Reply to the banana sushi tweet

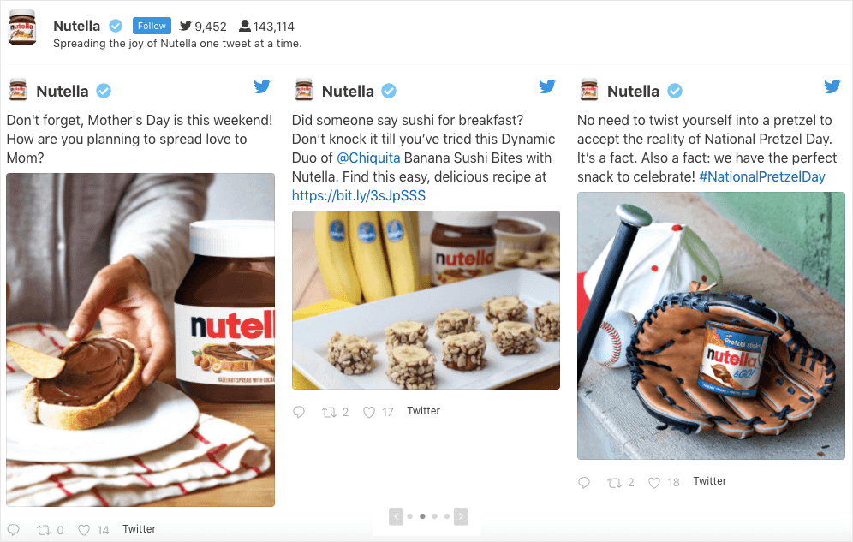[299, 412]
